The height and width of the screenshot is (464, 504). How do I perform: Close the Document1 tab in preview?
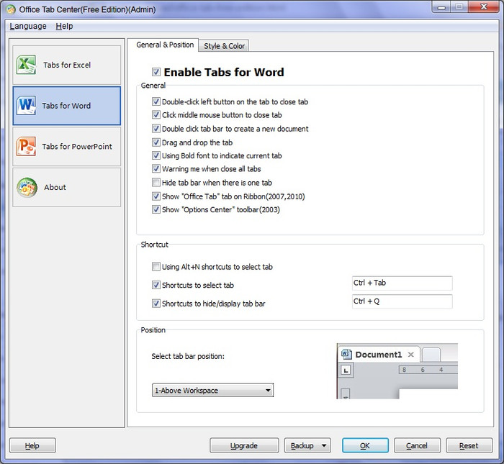click(411, 355)
